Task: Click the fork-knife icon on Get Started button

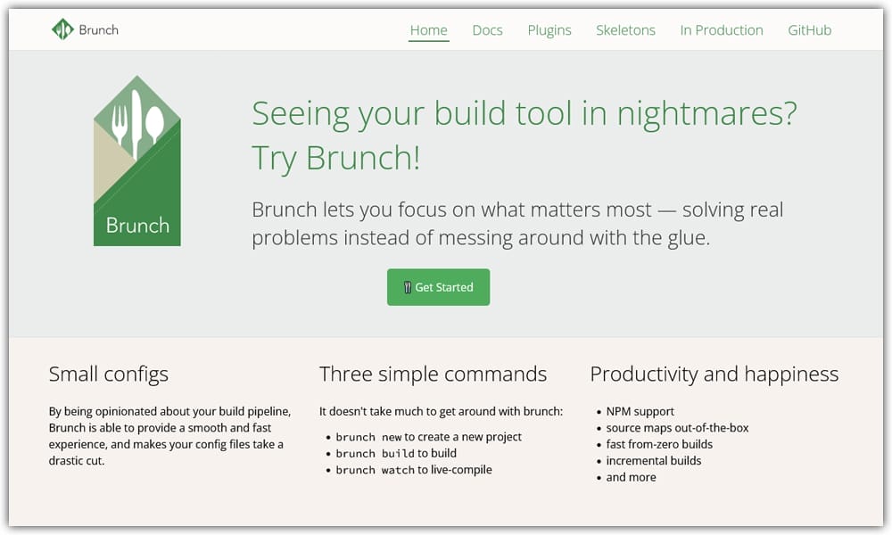Action: click(408, 287)
